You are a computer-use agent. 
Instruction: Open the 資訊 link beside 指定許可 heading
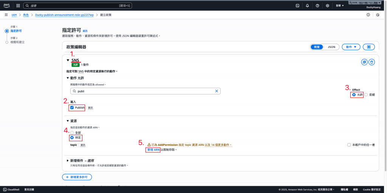pos(85,31)
